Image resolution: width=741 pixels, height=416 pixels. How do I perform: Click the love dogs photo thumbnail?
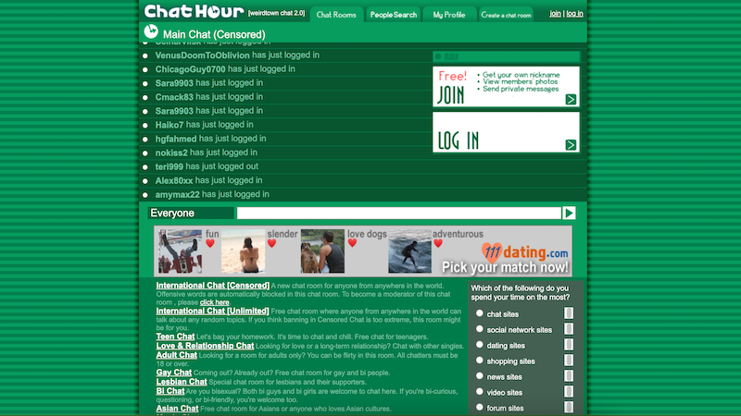point(322,251)
